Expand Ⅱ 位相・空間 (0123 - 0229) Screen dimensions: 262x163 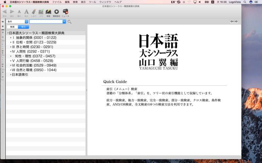pos(11,42)
